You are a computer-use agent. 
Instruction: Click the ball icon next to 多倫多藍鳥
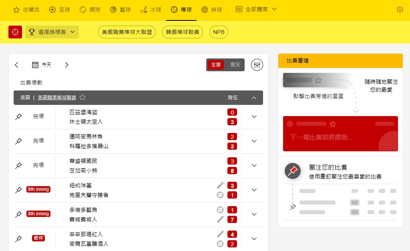pos(220,210)
